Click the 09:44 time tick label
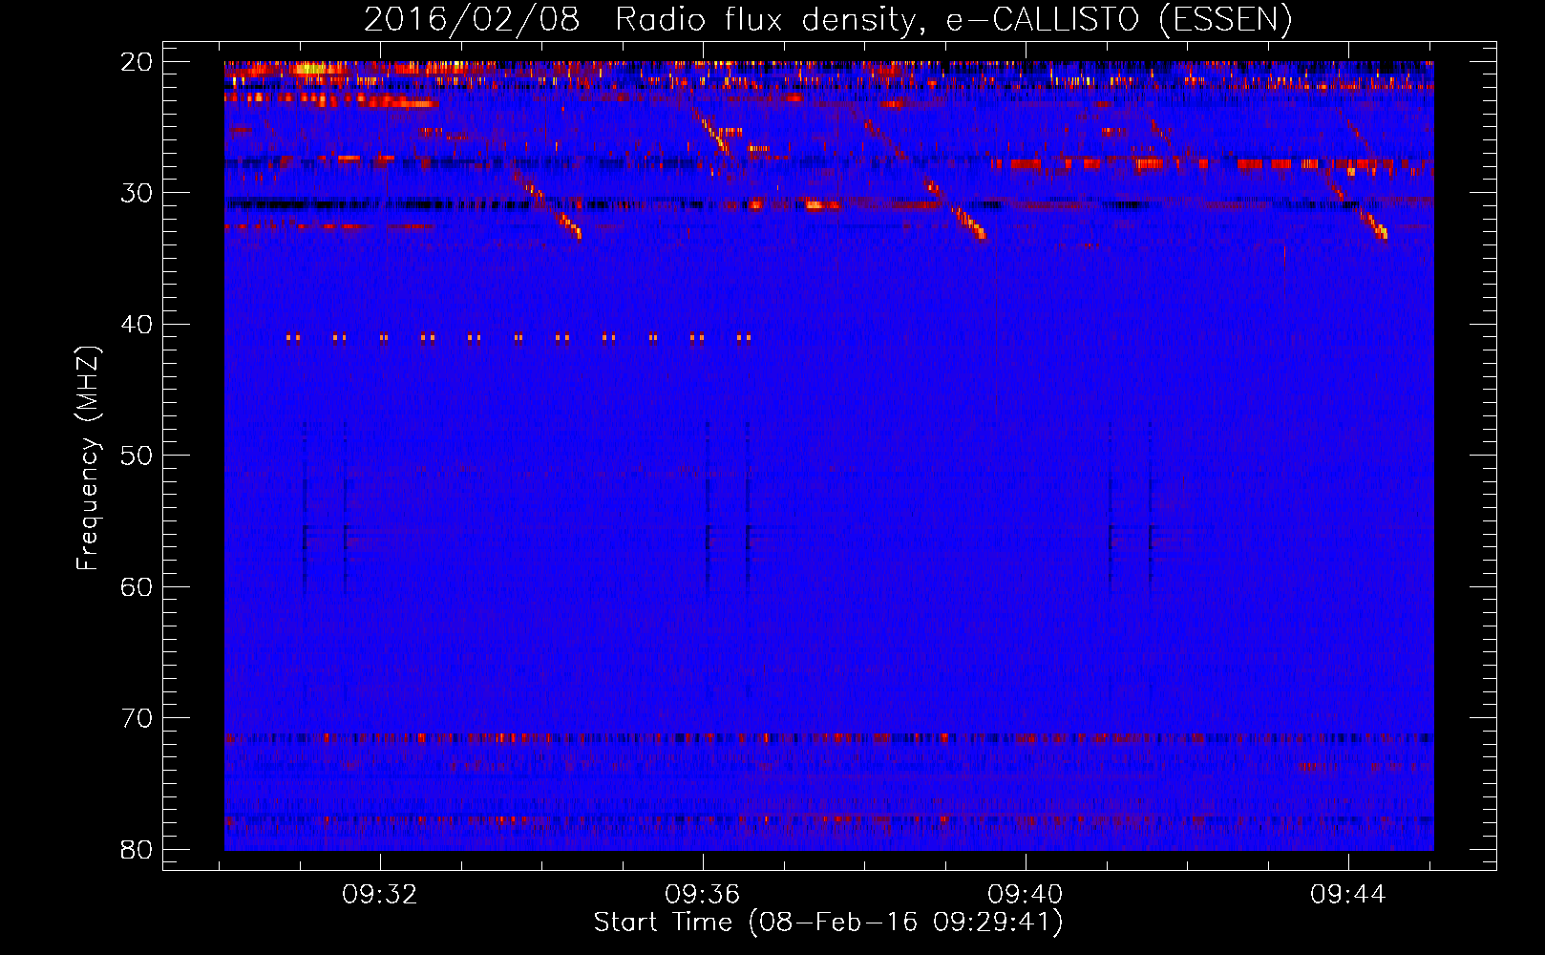This screenshot has height=955, width=1545. coord(1347,895)
